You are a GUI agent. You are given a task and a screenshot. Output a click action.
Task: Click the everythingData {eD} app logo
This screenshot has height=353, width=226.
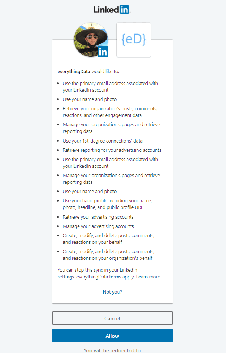[x=134, y=40]
